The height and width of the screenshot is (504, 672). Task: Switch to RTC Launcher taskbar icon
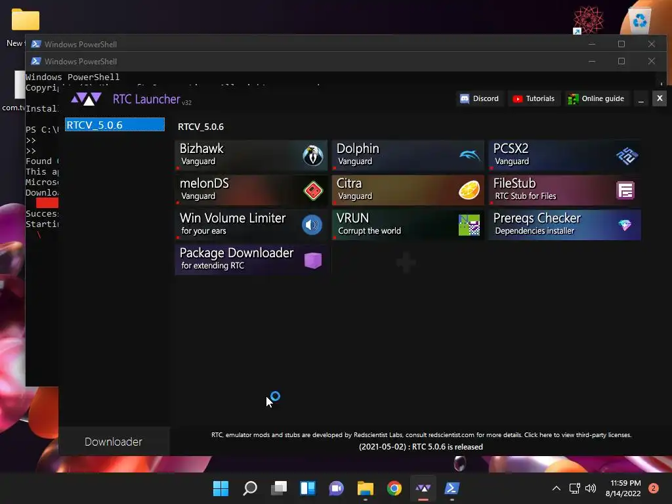(423, 488)
